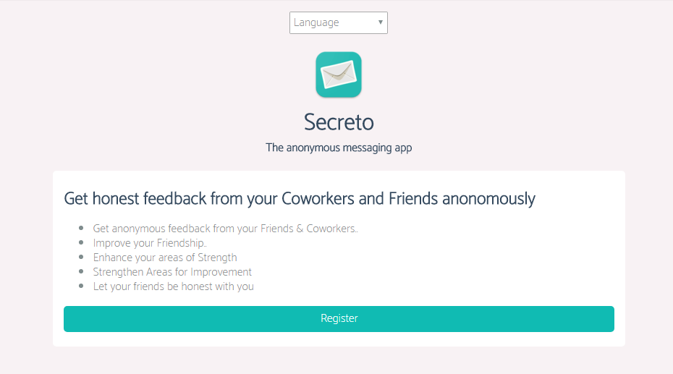Click the Secreto envelope logo icon
This screenshot has width=673, height=374.
[339, 75]
